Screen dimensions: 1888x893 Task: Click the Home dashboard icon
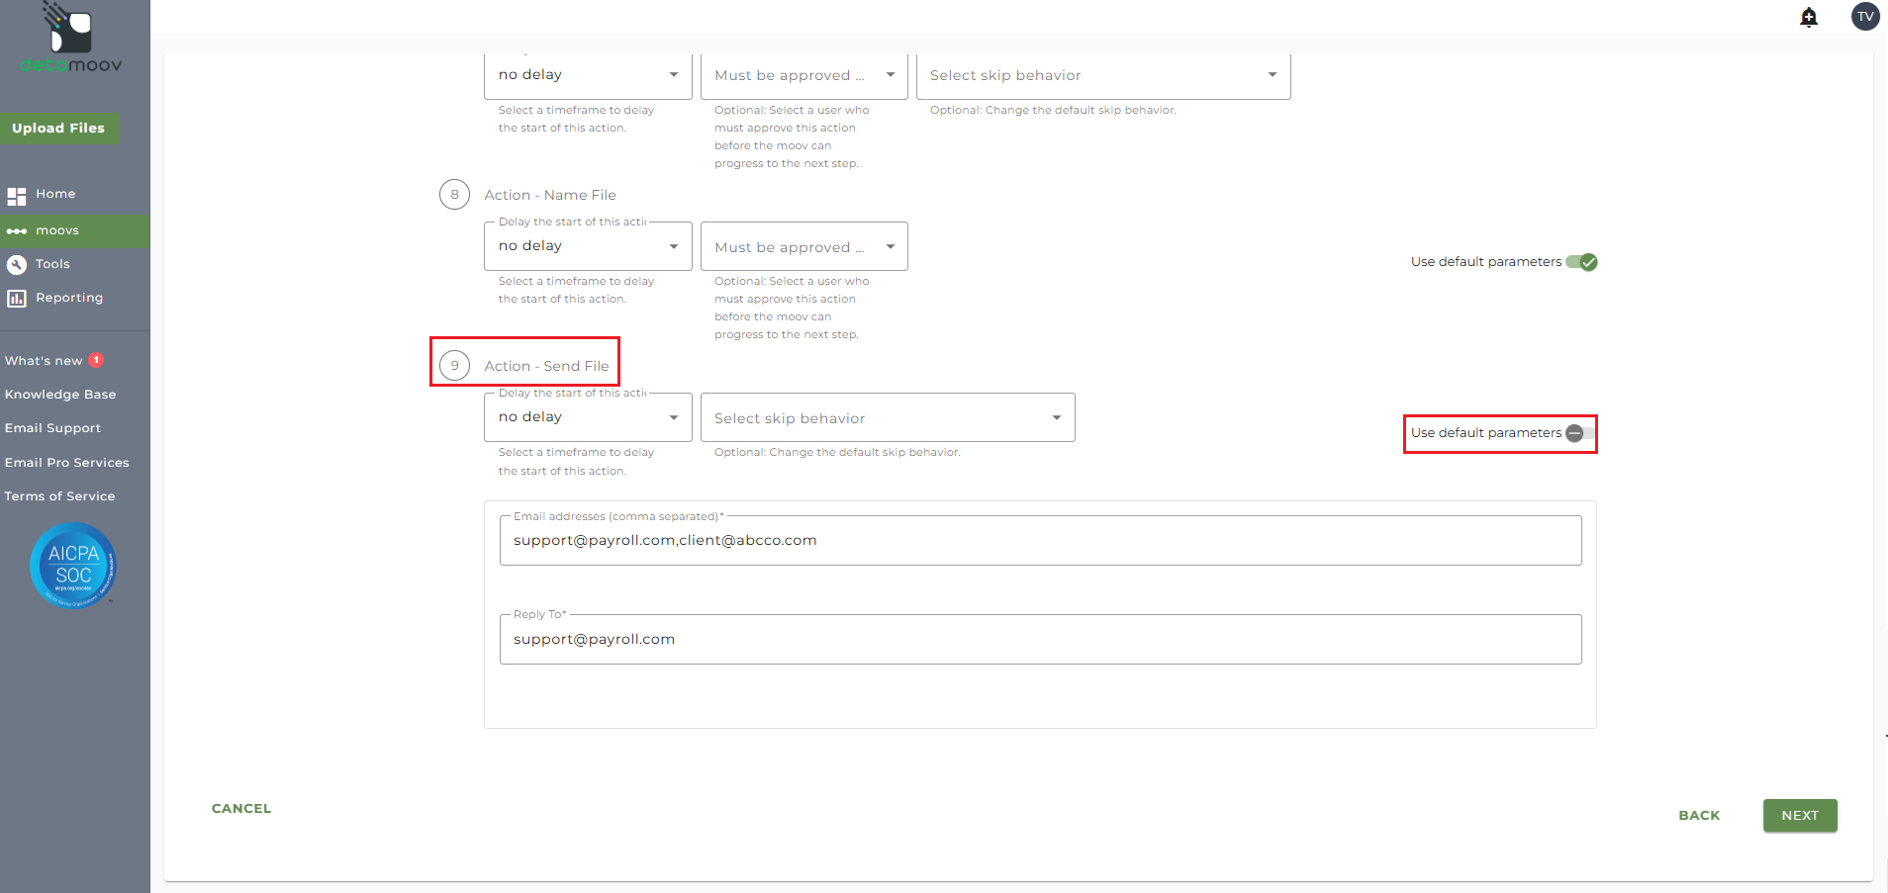pos(17,196)
